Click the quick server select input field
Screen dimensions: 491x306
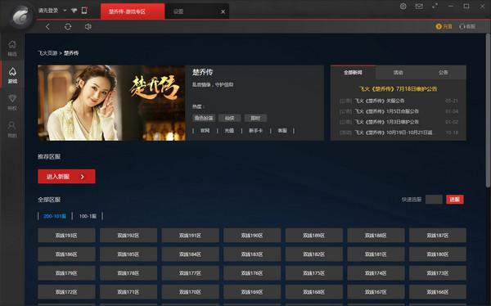tap(434, 200)
